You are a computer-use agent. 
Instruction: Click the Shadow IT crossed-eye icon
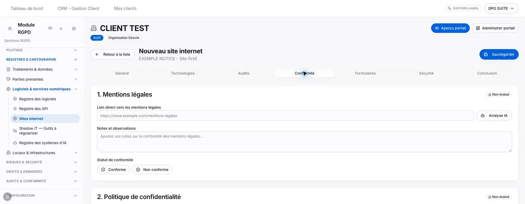(15, 130)
